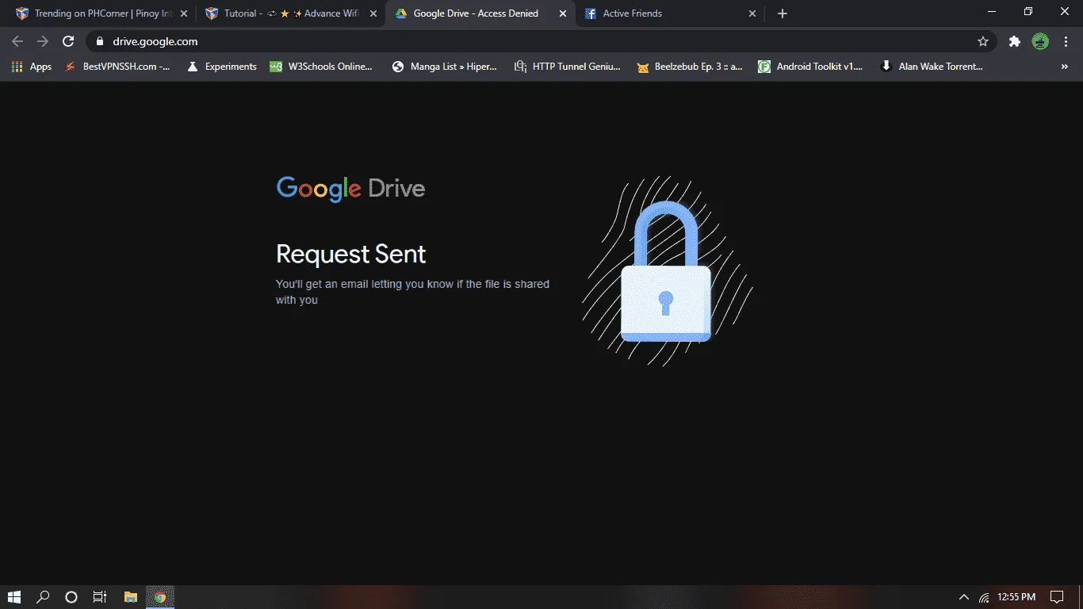Click the Google Drive logo
Screen dimensions: 1083x609
[x=350, y=190]
